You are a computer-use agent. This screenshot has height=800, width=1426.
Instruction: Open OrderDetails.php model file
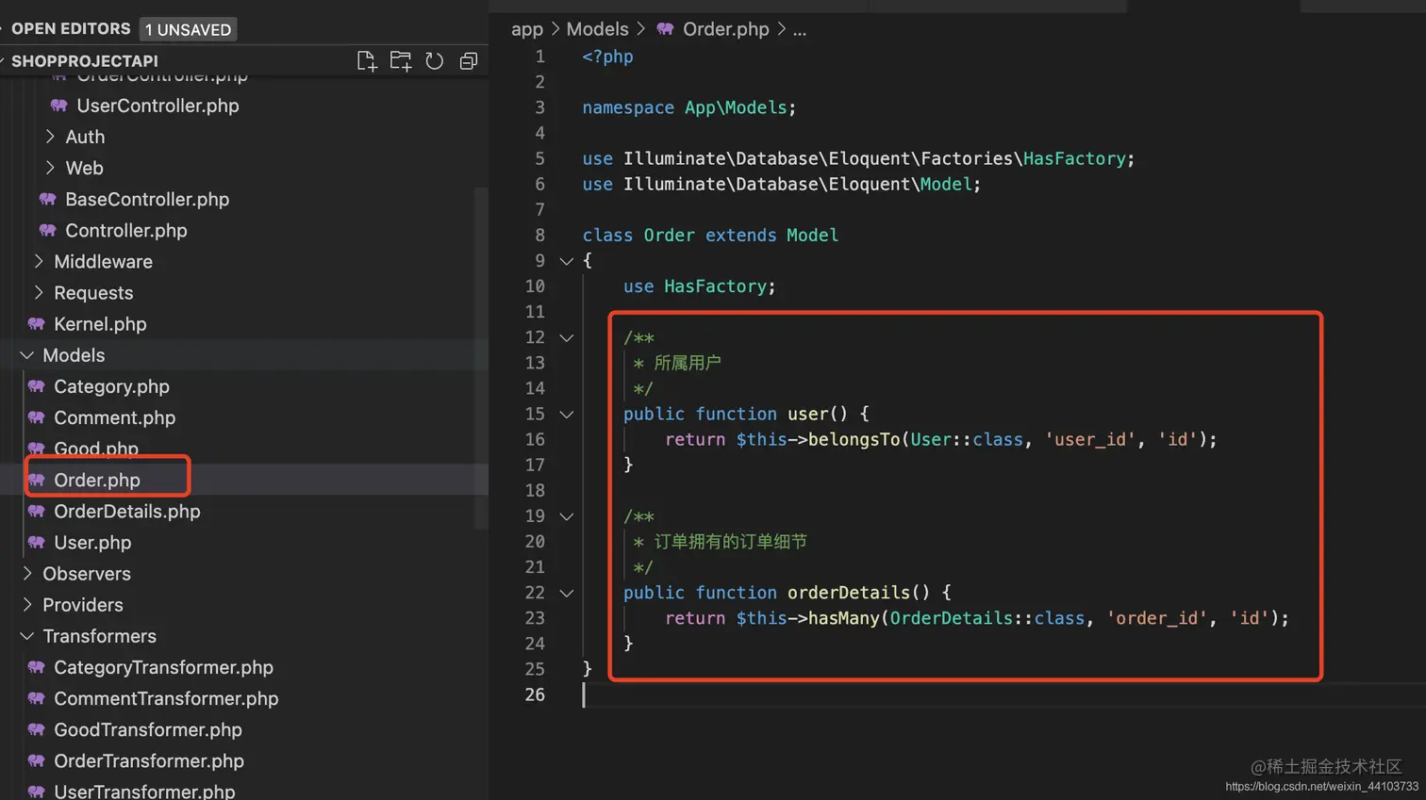point(127,511)
